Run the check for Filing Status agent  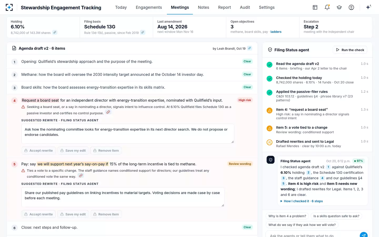pyautogui.click(x=350, y=50)
